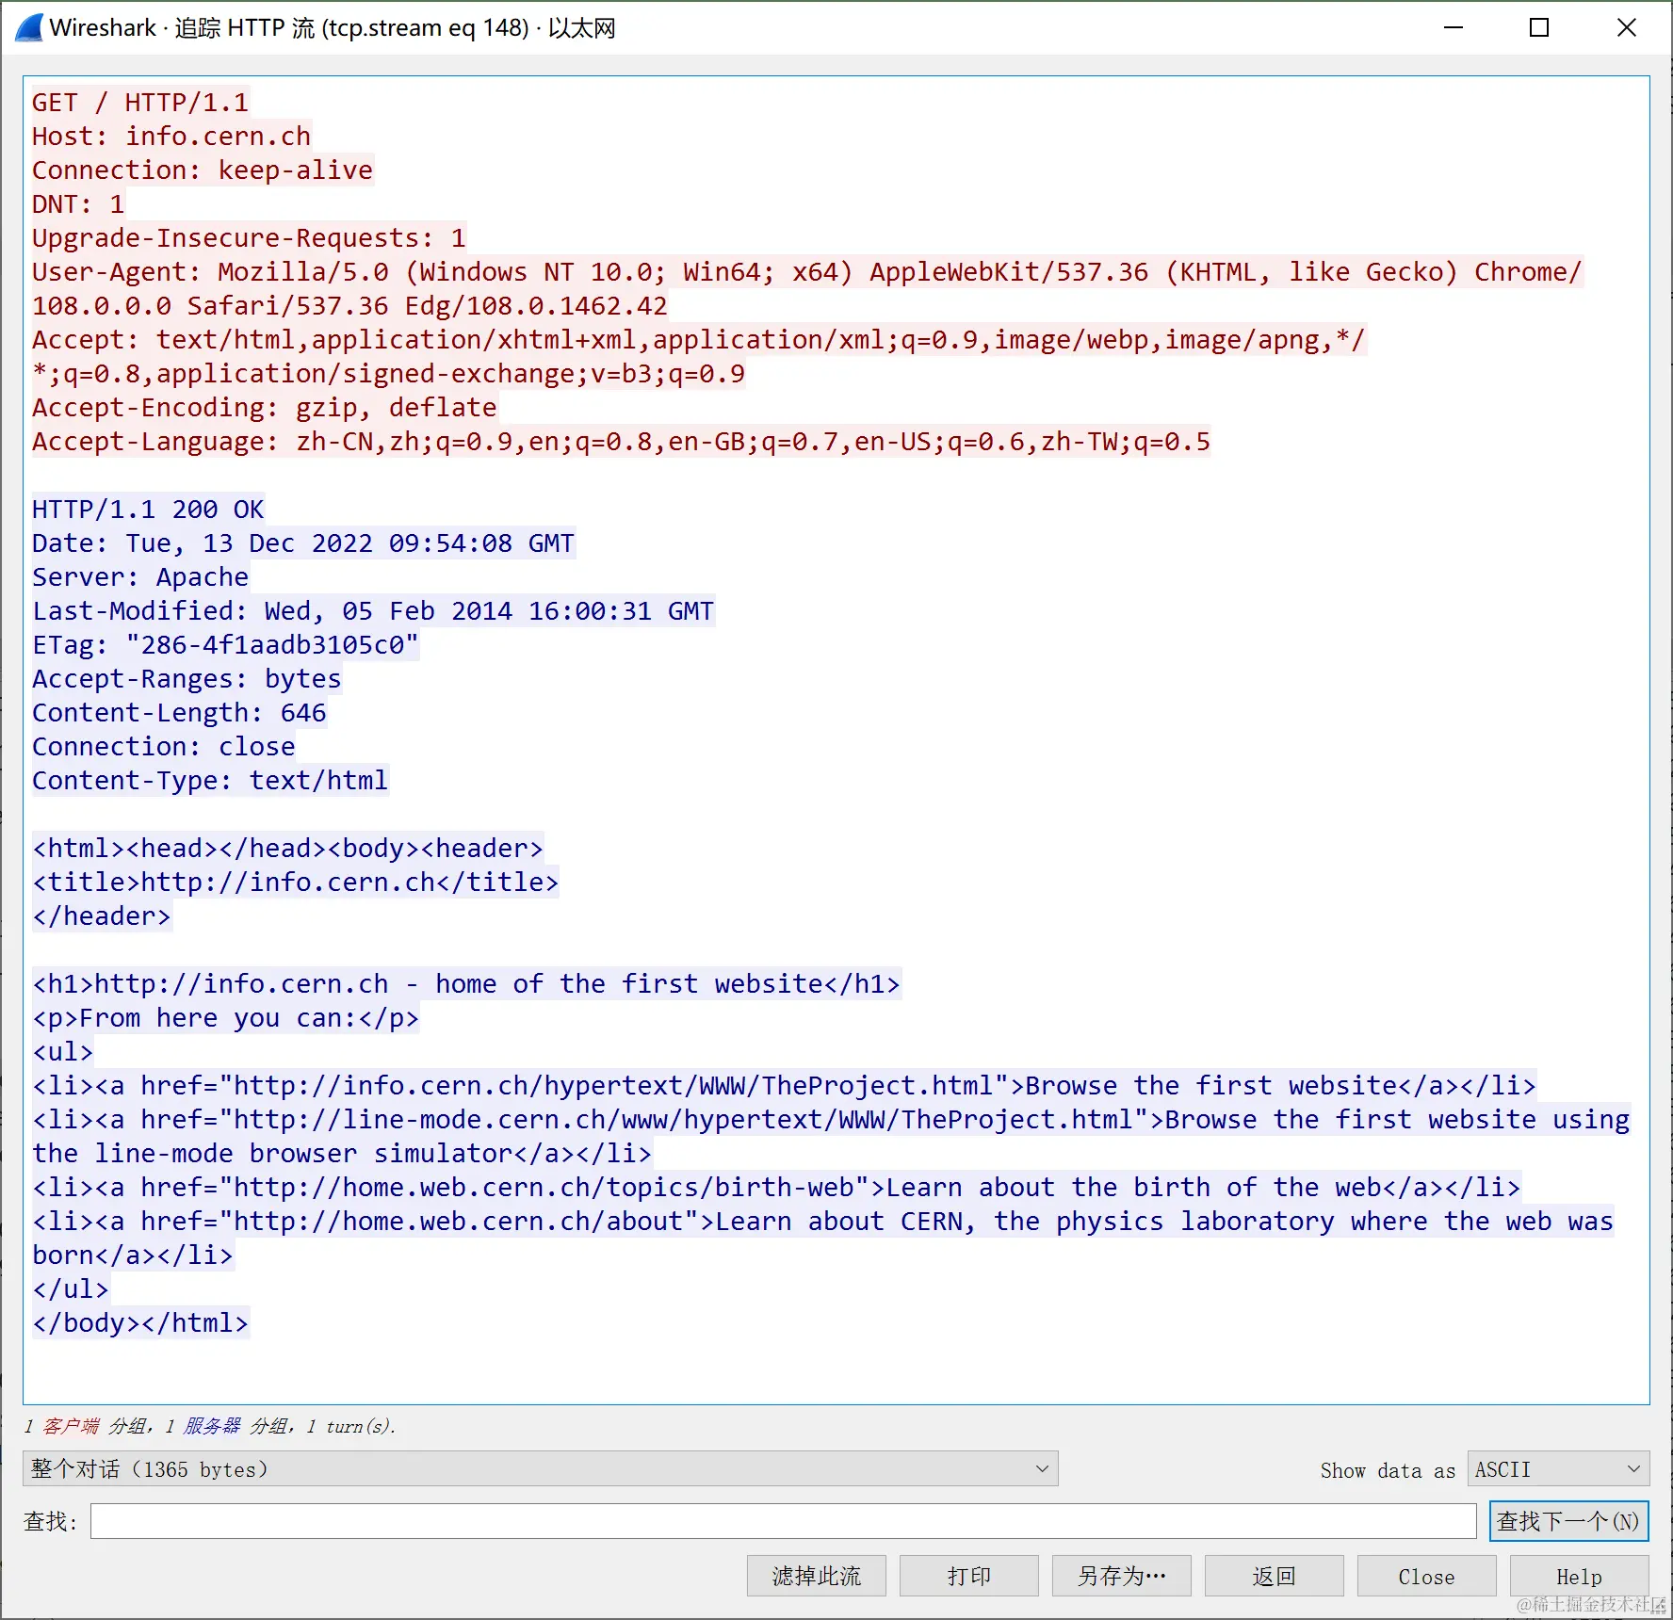
Task: Click the "滤掉此流" filter-out-stream button
Action: 816,1575
